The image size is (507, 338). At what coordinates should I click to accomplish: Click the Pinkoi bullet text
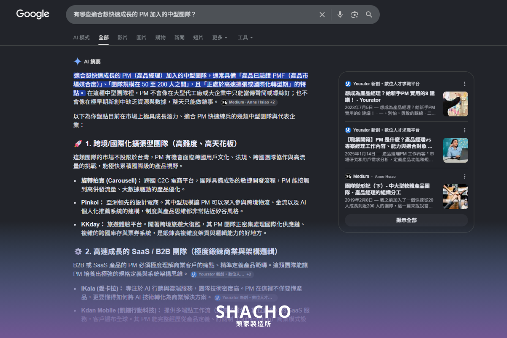194,207
